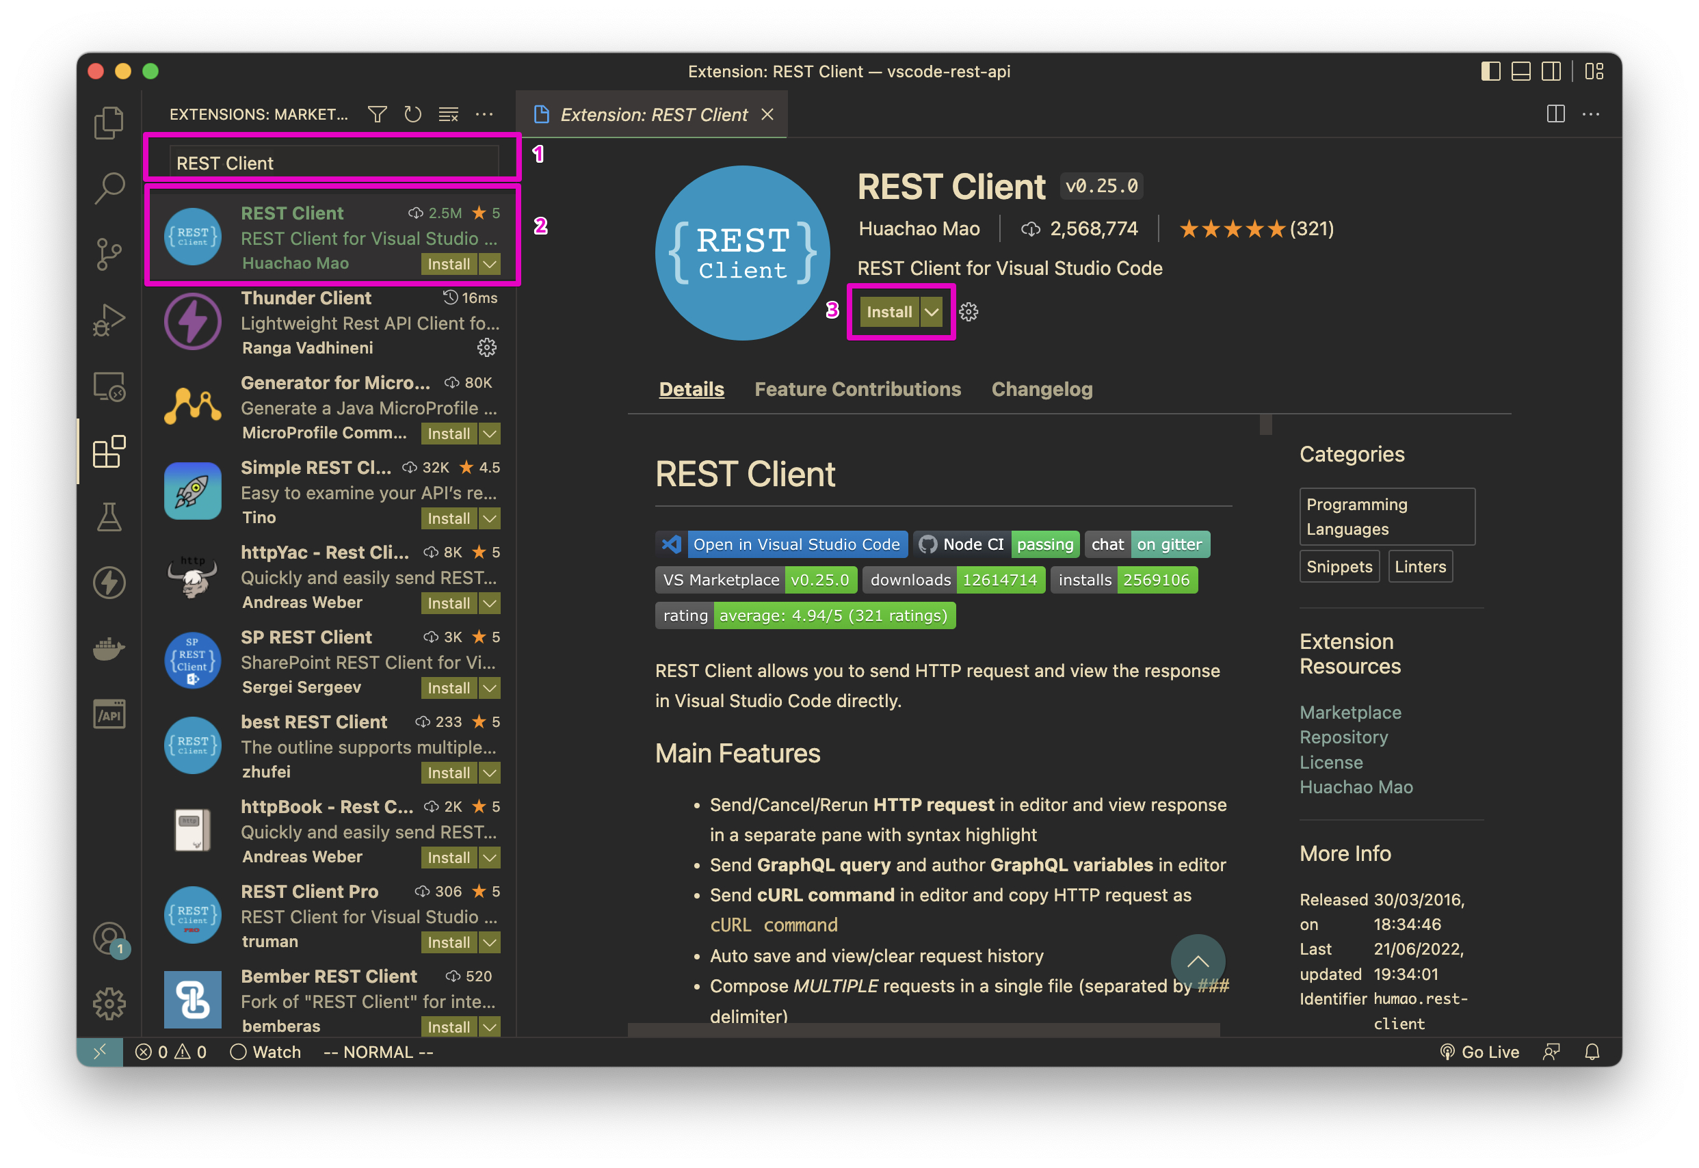Image resolution: width=1699 pixels, height=1168 pixels.
Task: Click the details vertical scrollbar thumb
Action: [1265, 425]
